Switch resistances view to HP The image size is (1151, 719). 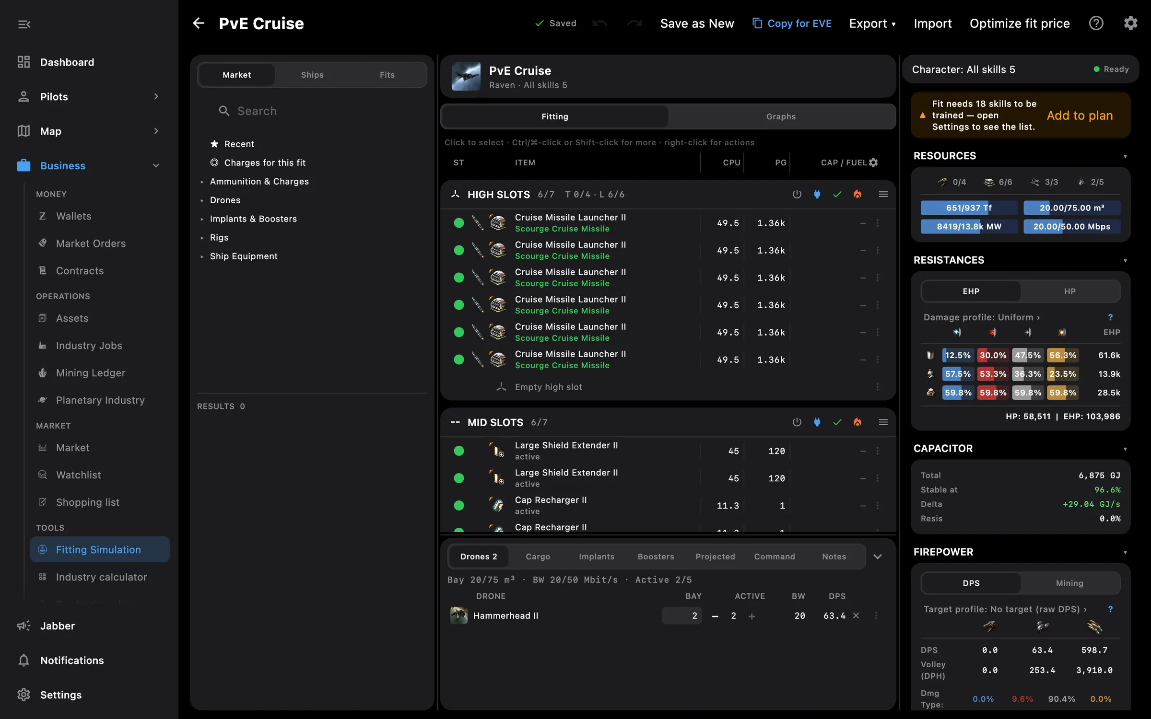coord(1070,291)
